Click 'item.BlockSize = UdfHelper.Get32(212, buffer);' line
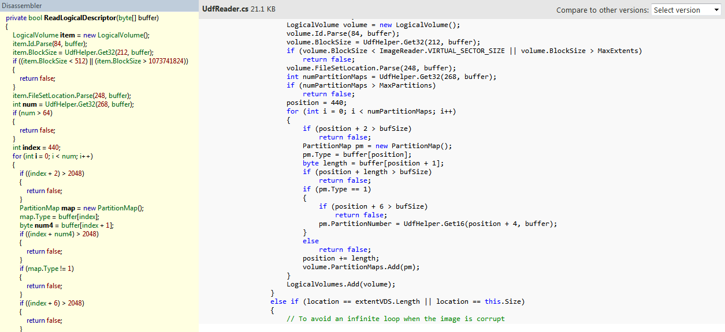Screen dimensions: 725x332 coord(83,52)
